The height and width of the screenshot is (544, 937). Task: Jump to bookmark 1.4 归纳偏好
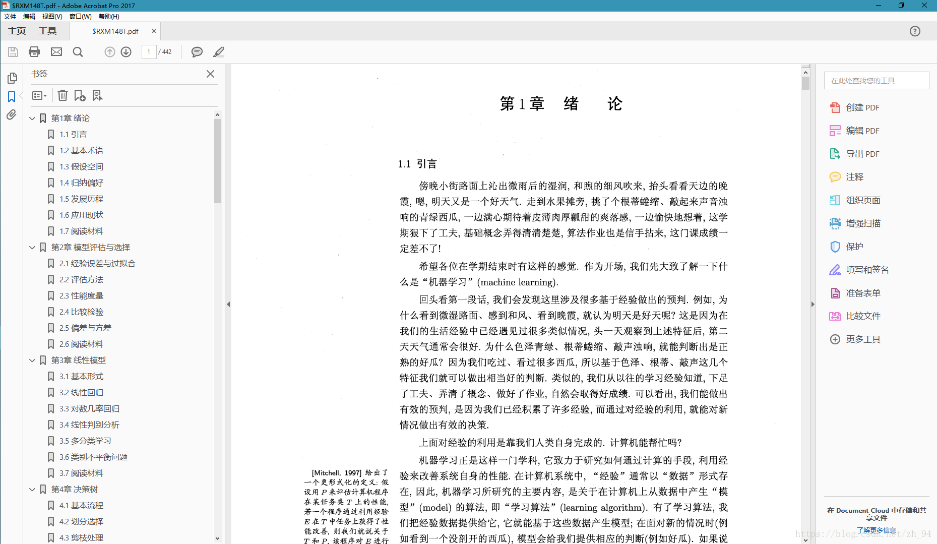[81, 183]
